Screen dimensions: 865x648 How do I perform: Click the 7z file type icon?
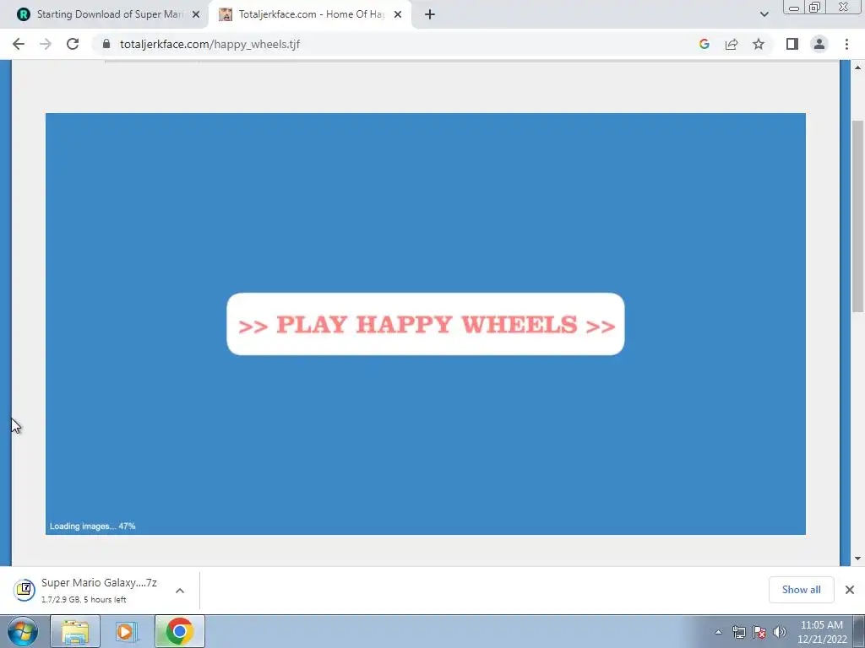pyautogui.click(x=24, y=590)
